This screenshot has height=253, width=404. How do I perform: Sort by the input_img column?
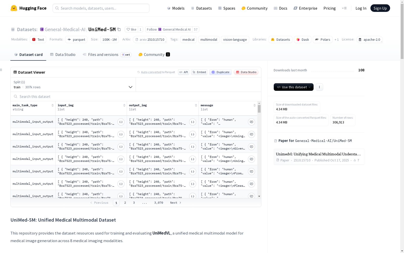pyautogui.click(x=124, y=105)
